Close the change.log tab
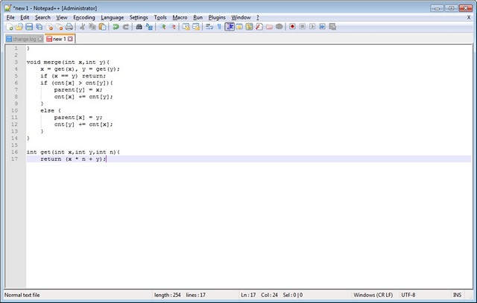The height and width of the screenshot is (303, 477). [x=40, y=39]
